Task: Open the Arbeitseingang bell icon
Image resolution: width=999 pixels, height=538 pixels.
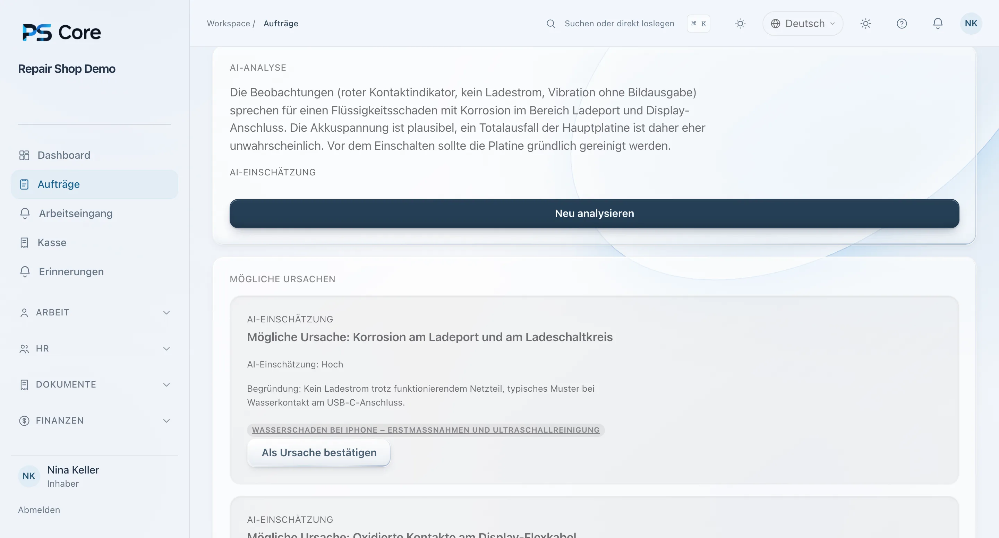Action: tap(25, 214)
